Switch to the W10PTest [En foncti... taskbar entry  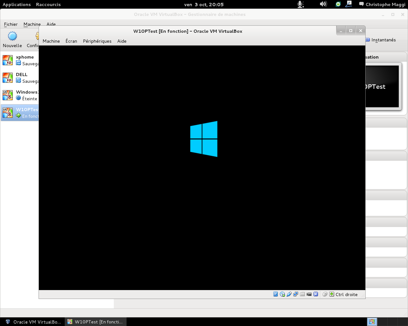(96, 322)
